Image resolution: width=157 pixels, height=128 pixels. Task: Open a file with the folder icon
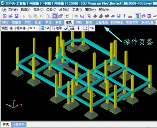pos(10,16)
